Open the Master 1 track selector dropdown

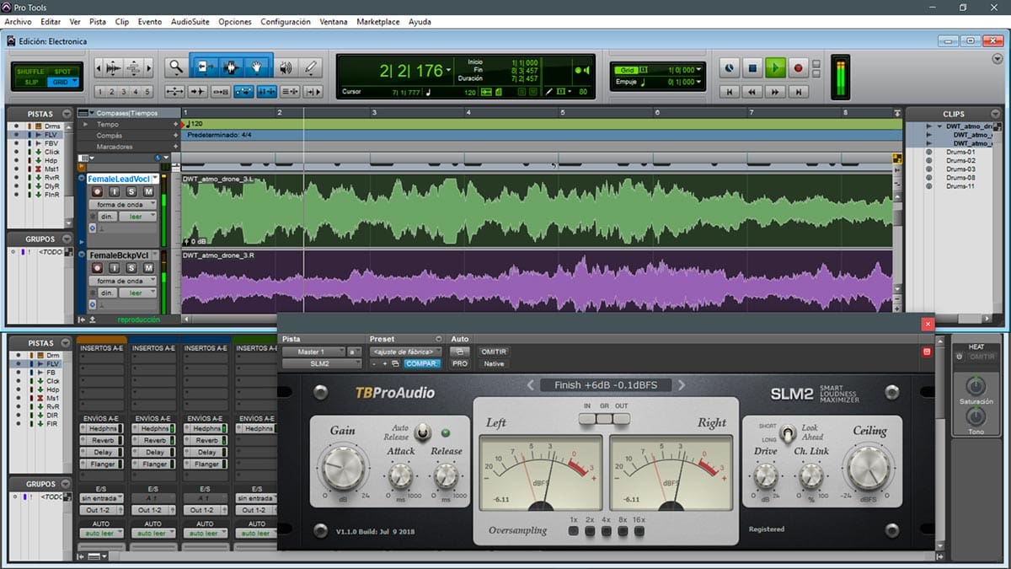(313, 352)
